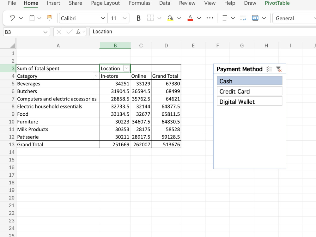Select column D header
The width and height of the screenshot is (316, 237).
[166, 46]
